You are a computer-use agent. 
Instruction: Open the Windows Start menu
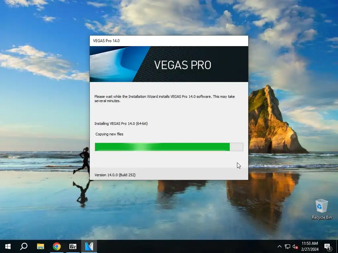[x=8, y=246]
